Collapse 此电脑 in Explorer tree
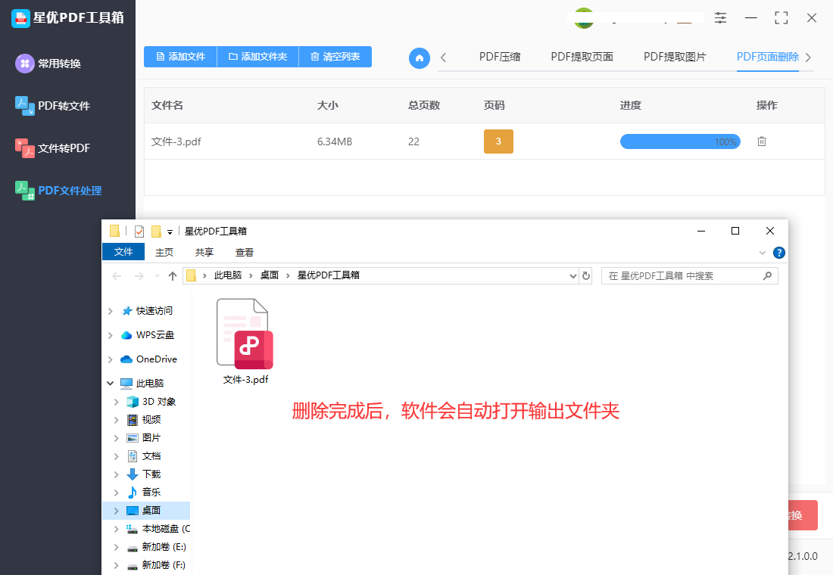The image size is (833, 575). click(110, 384)
